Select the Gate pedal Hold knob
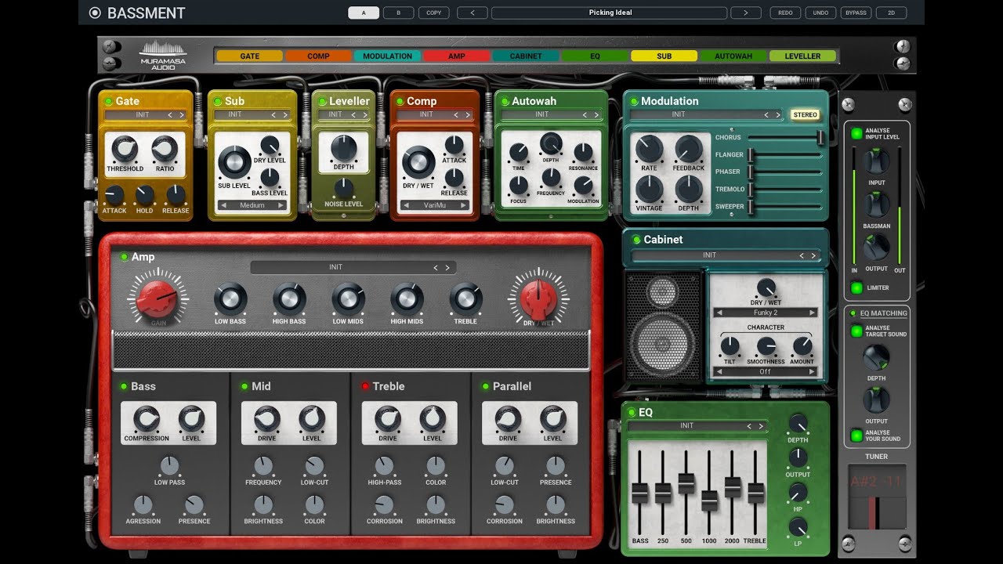The width and height of the screenshot is (1003, 564). (144, 196)
